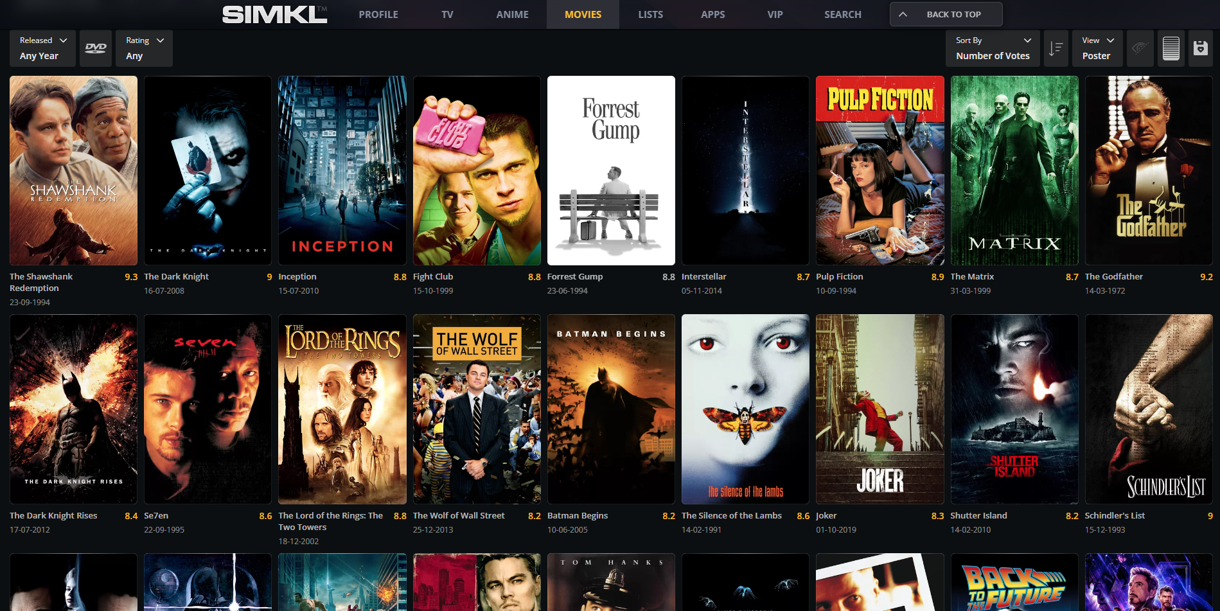Click the SIMKL logo

point(274,14)
